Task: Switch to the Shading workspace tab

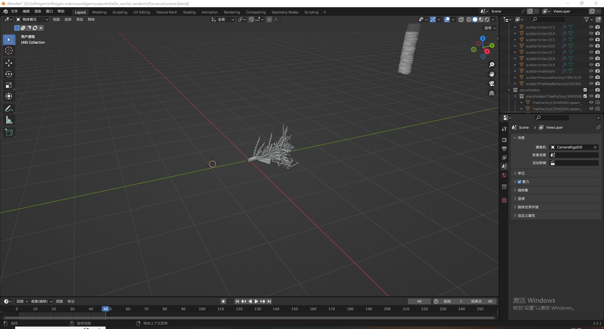Action: tap(189, 12)
